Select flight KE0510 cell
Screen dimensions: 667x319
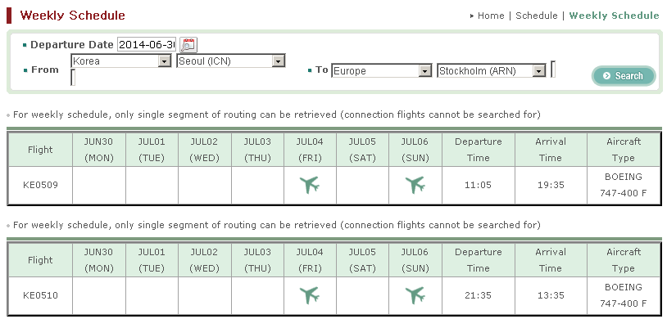pyautogui.click(x=40, y=295)
